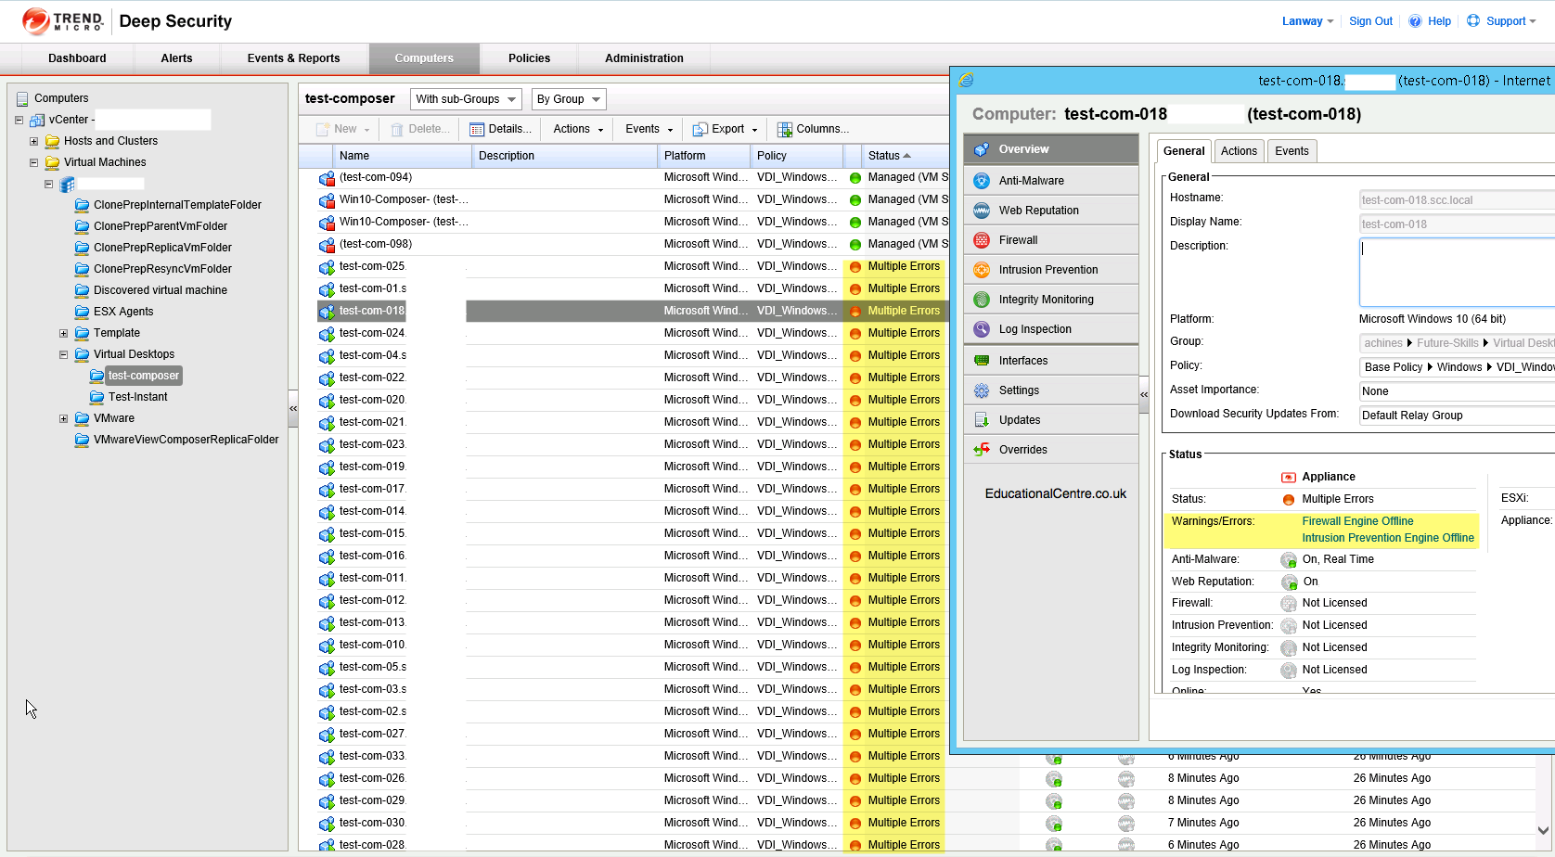
Task: Click the Columns toolbar icon
Action: coord(785,130)
